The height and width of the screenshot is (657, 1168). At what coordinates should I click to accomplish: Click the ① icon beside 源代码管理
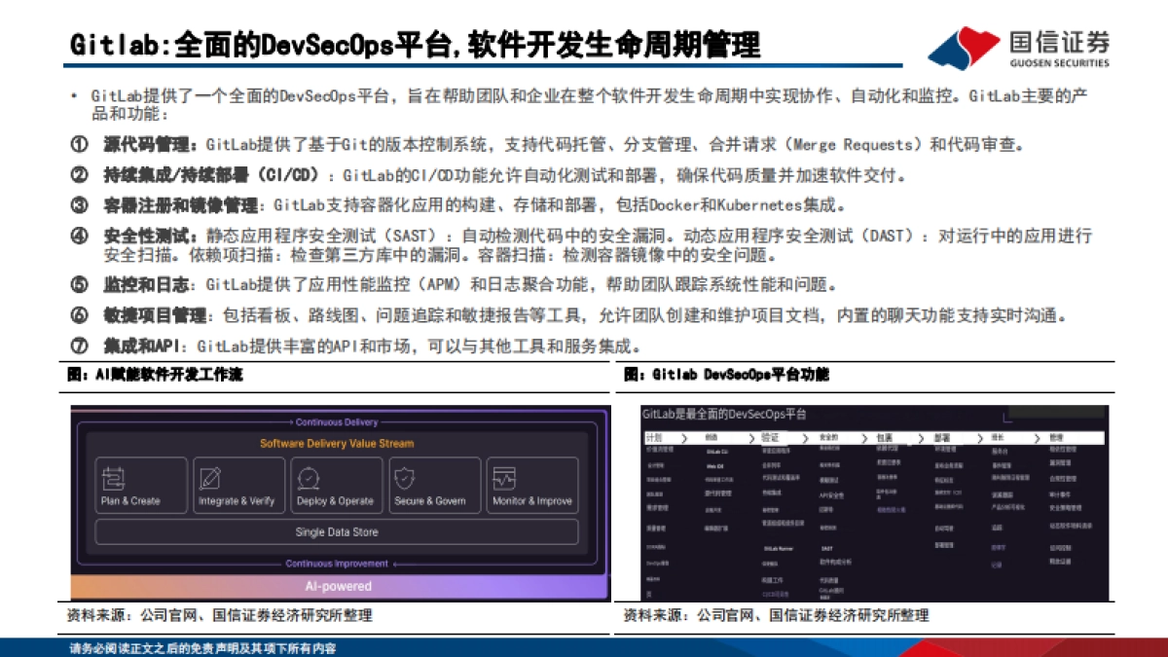pyautogui.click(x=78, y=145)
